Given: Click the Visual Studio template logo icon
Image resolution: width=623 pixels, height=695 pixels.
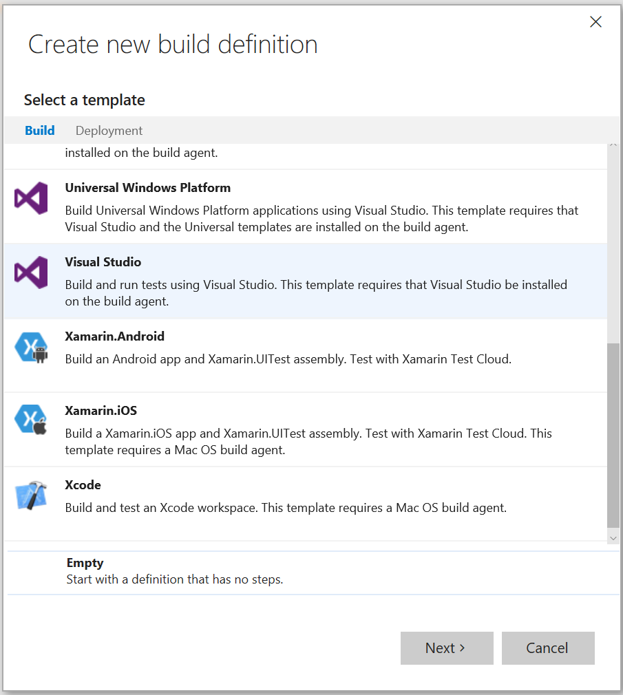Looking at the screenshot, I should pos(31,272).
